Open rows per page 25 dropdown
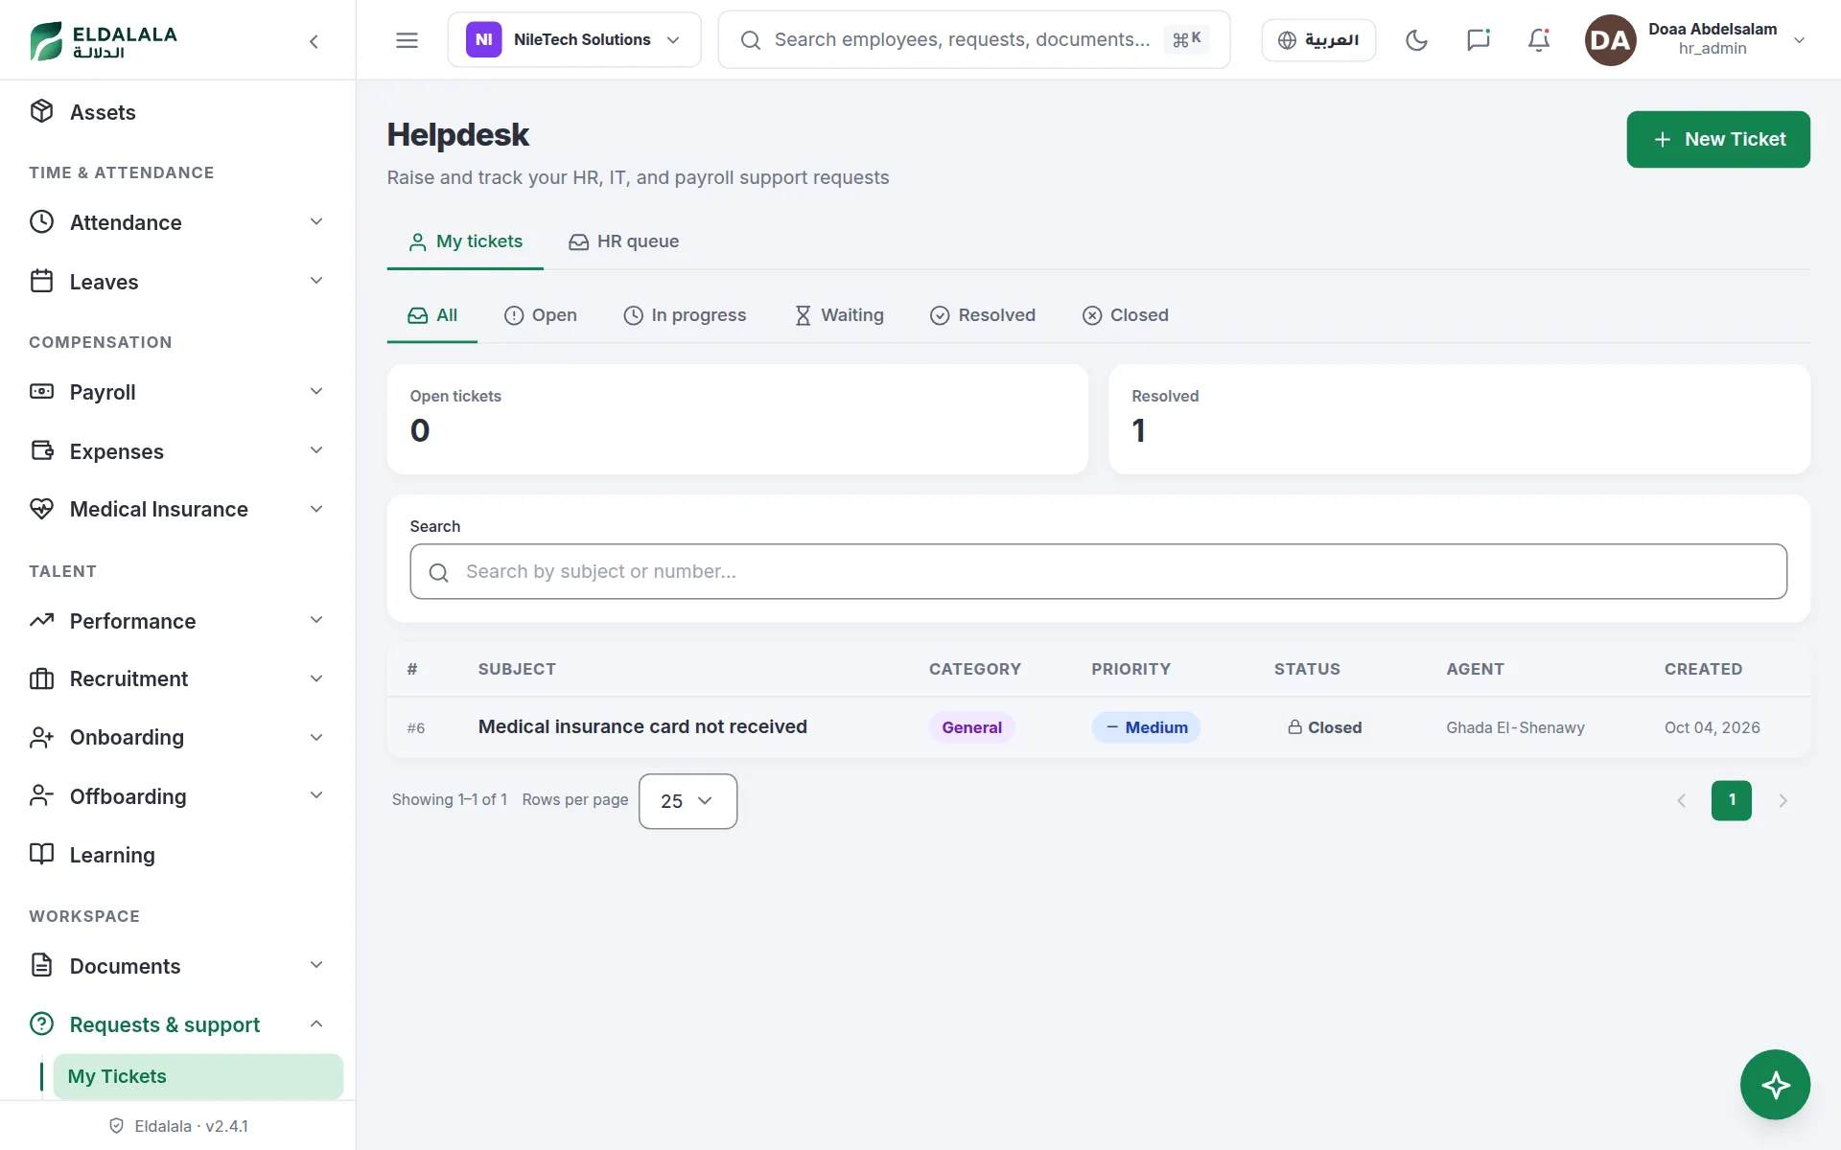The width and height of the screenshot is (1841, 1150). click(687, 801)
